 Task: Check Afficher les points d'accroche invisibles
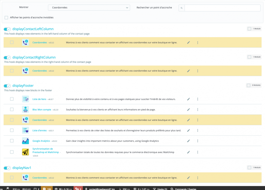[x=6, y=17]
